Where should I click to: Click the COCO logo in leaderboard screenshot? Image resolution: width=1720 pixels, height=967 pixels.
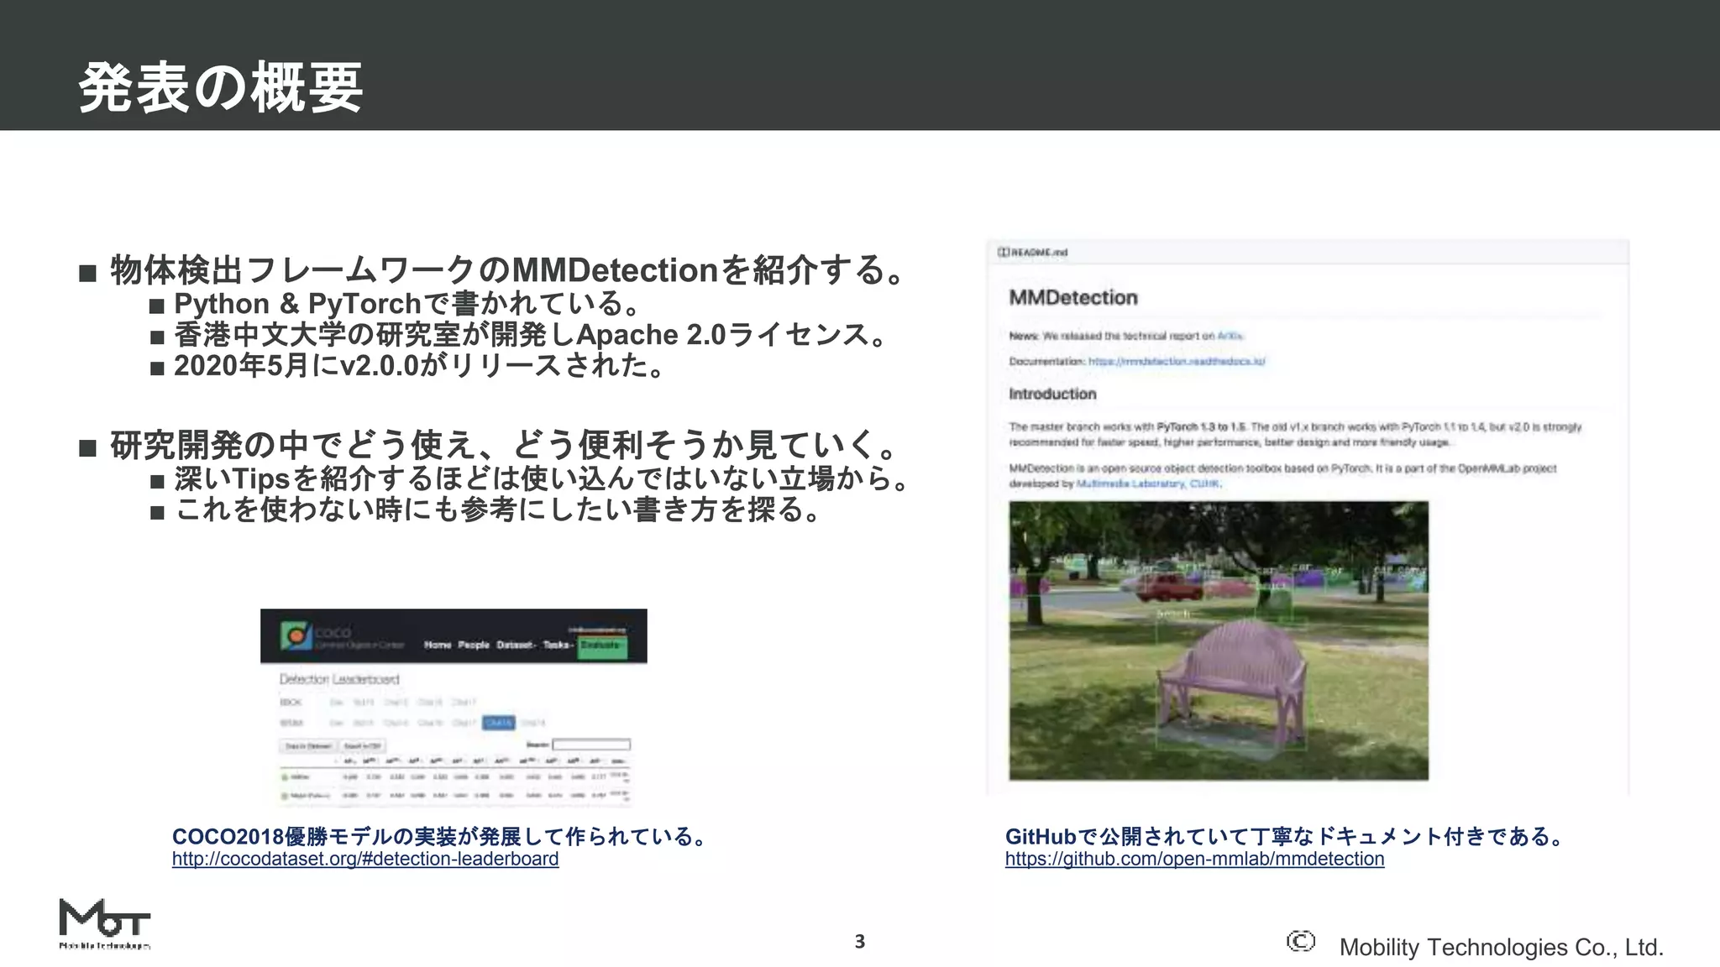(x=296, y=635)
